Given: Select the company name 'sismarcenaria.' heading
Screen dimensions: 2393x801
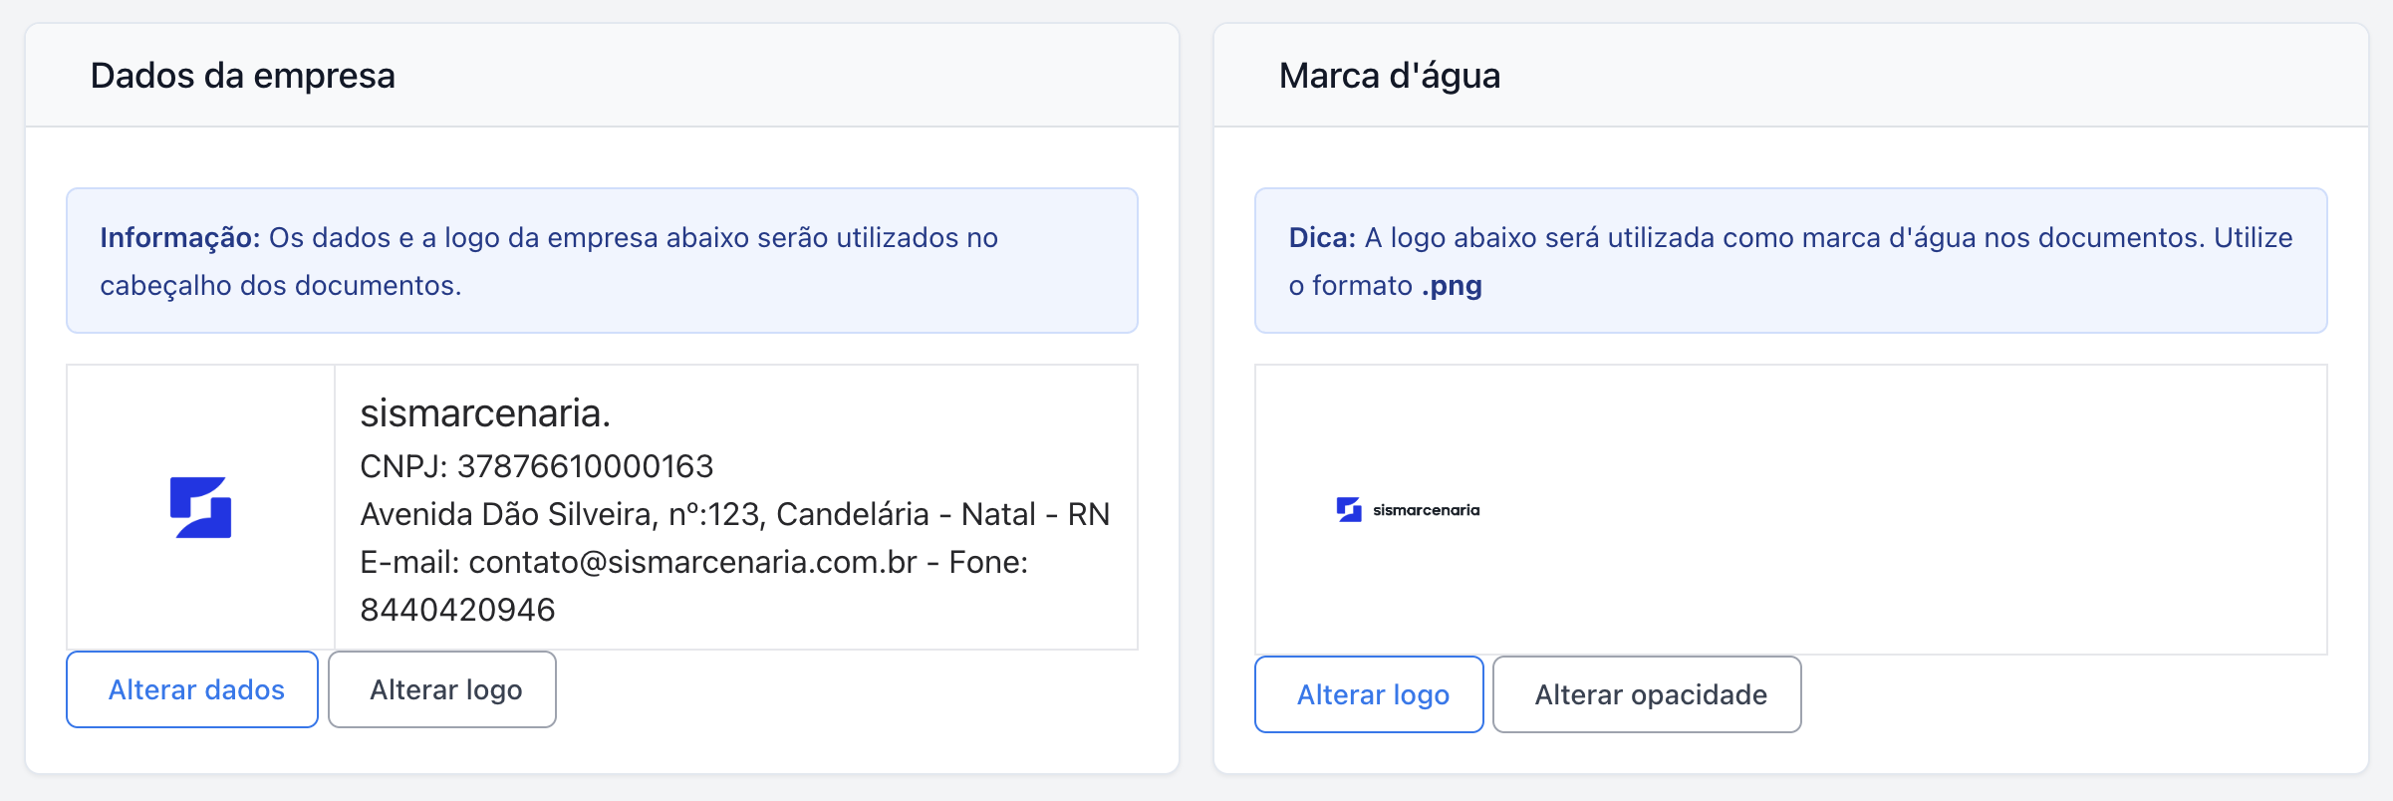Looking at the screenshot, I should click(485, 412).
